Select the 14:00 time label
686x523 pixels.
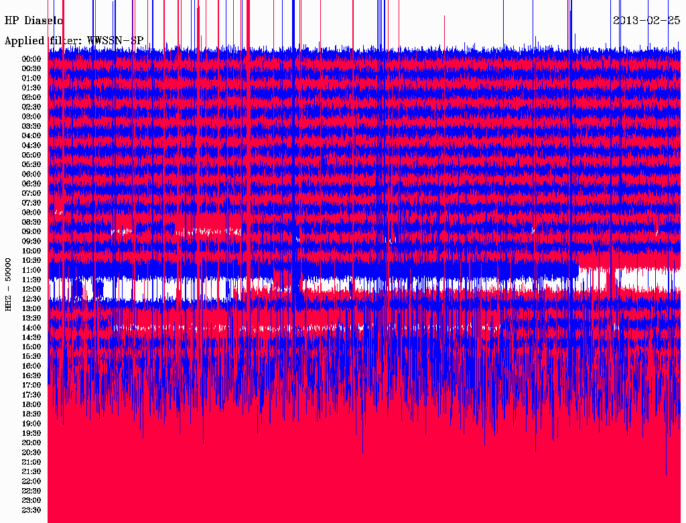coord(31,328)
